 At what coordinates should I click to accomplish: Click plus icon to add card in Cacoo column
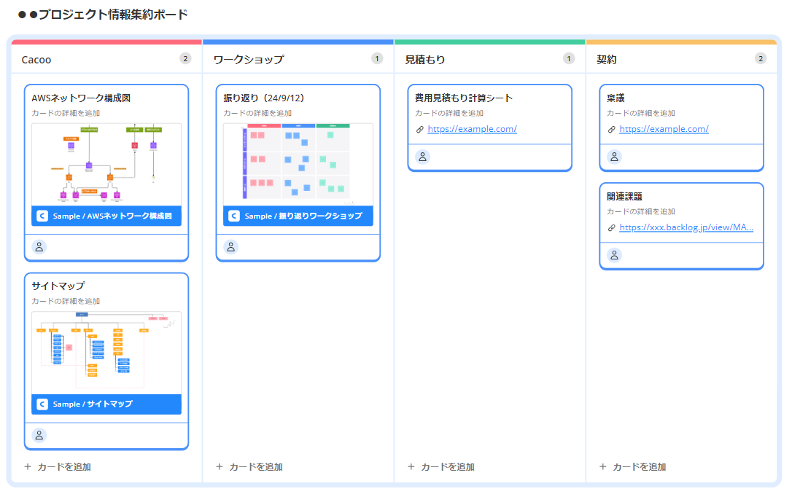click(28, 466)
